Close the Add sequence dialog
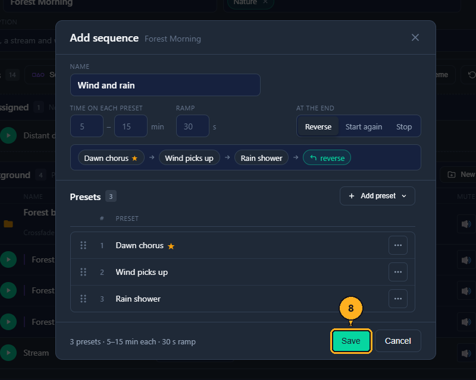Screen dimensions: 476x380 (415, 37)
